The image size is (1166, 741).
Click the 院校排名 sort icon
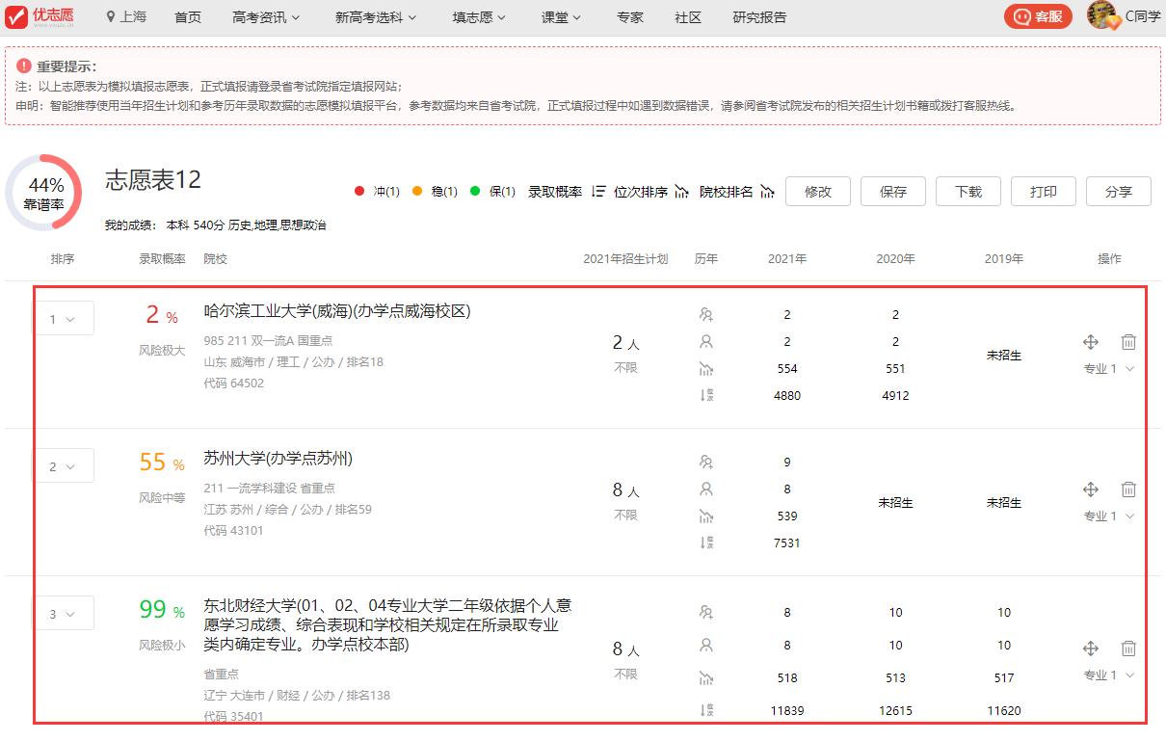point(767,192)
